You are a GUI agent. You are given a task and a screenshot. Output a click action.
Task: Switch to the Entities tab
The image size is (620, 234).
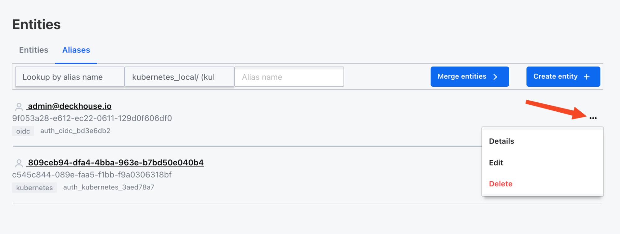pos(33,50)
